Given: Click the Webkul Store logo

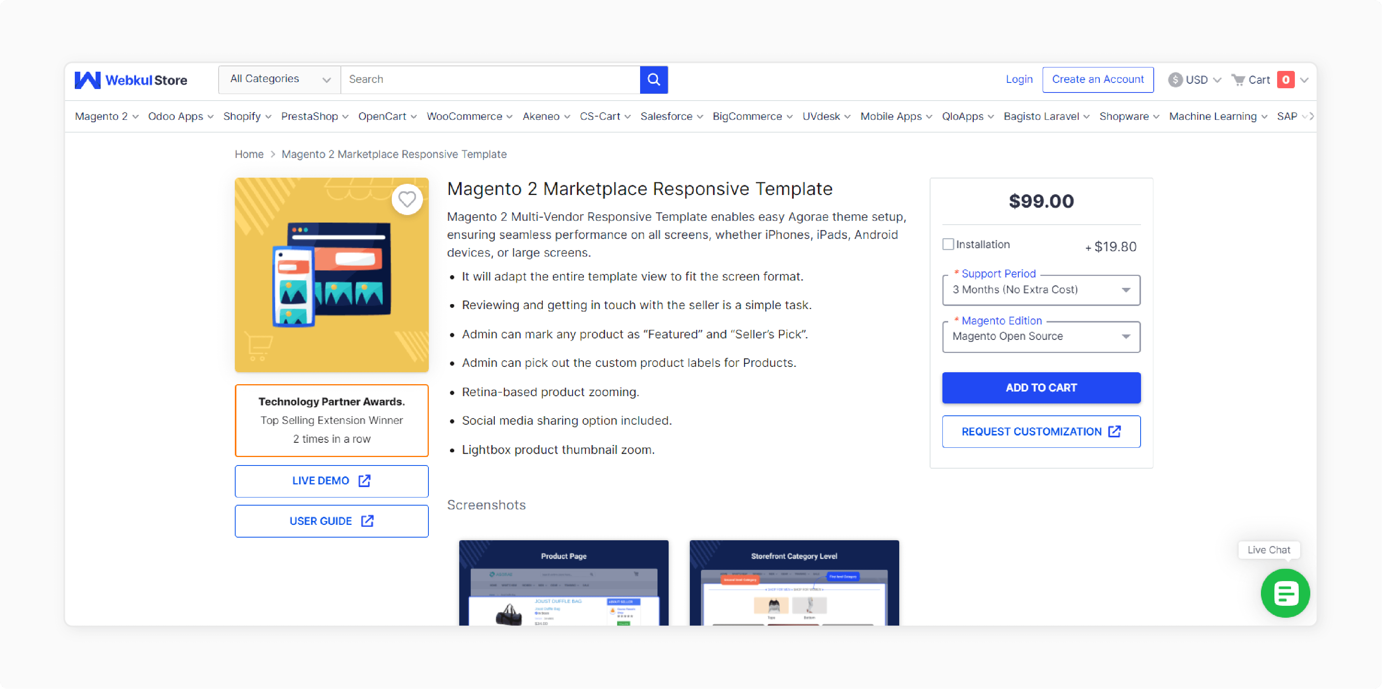Looking at the screenshot, I should pos(131,80).
